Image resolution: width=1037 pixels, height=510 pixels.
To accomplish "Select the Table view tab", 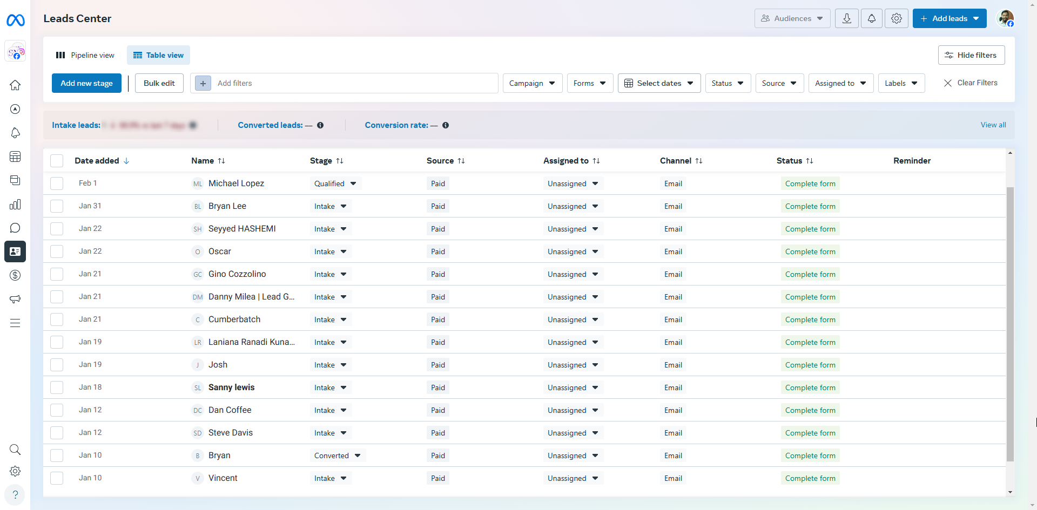I will coord(158,55).
